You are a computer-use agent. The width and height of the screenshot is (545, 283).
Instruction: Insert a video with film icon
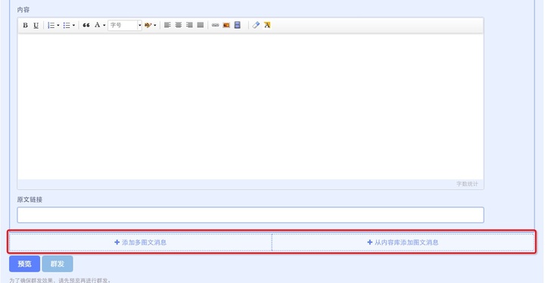(238, 25)
